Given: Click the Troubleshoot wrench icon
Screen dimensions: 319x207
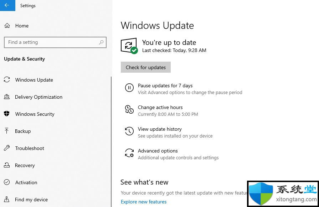Looking at the screenshot, I should (x=7, y=148).
